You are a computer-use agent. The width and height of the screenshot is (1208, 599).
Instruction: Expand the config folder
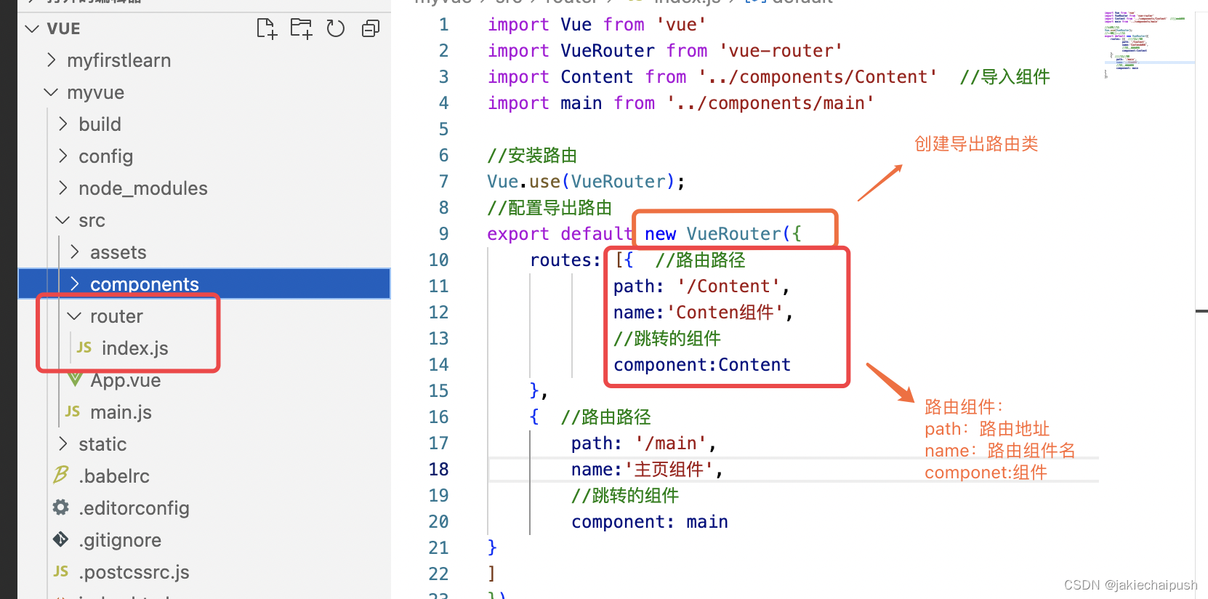coord(63,156)
